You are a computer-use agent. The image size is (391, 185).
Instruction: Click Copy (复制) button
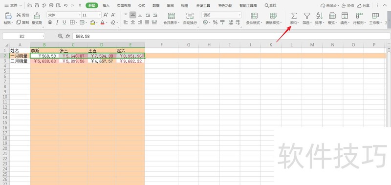pos(22,22)
